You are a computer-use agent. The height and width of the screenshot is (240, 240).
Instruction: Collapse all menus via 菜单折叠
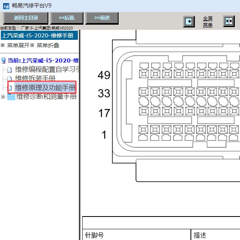click(48, 45)
